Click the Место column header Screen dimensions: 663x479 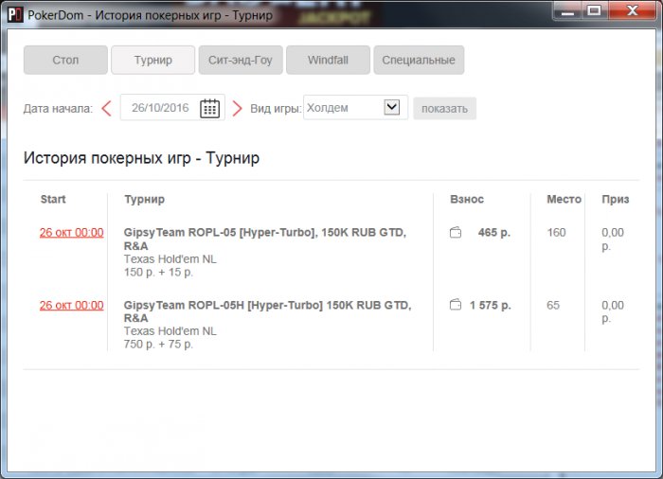click(x=564, y=199)
